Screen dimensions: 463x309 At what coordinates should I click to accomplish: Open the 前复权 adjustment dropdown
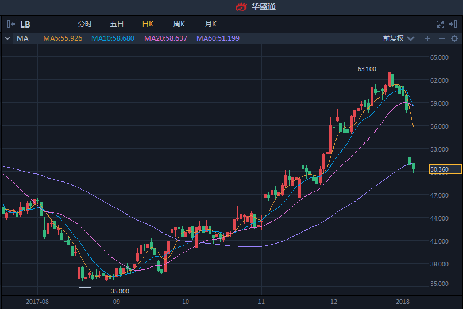(396, 38)
